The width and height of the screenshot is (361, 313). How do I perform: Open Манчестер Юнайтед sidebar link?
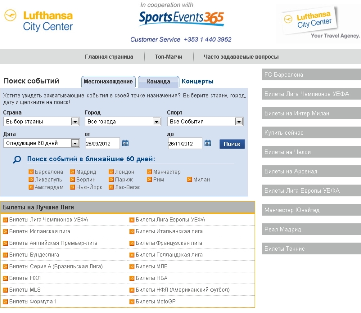(312, 210)
